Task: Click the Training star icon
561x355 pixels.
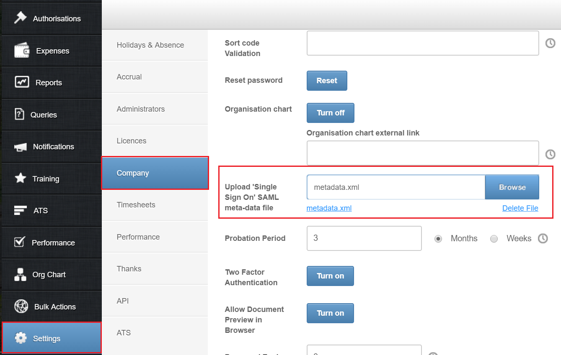Action: pyautogui.click(x=20, y=179)
